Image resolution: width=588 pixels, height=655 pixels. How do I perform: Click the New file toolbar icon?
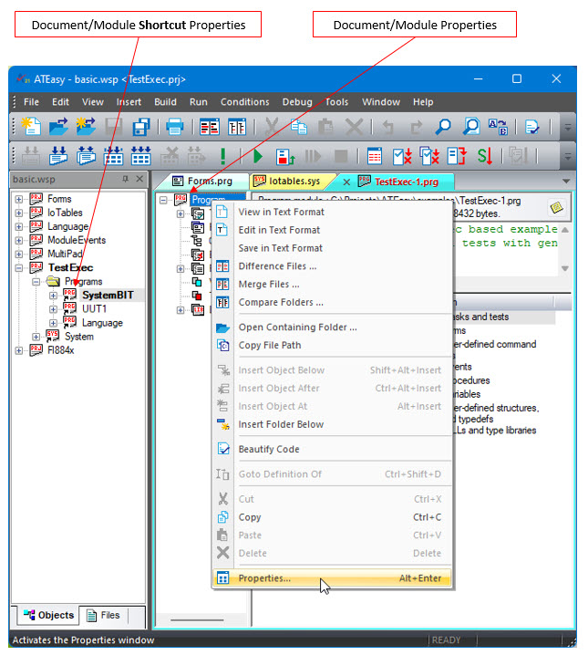32,128
